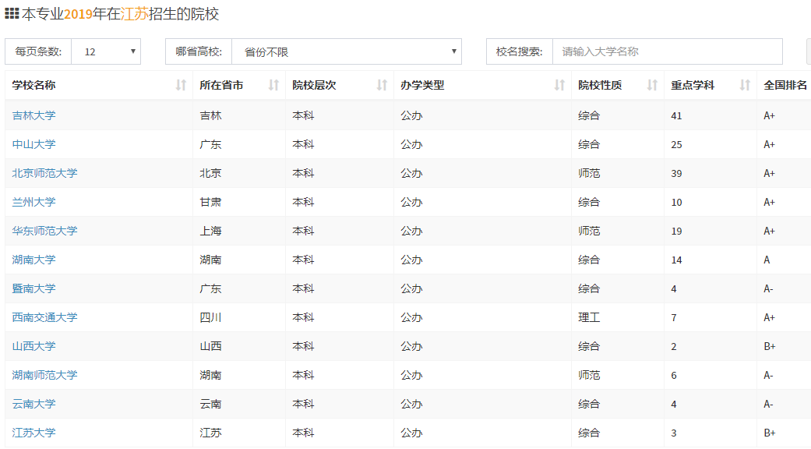
Task: Click 全国排名 column header
Action: point(785,85)
